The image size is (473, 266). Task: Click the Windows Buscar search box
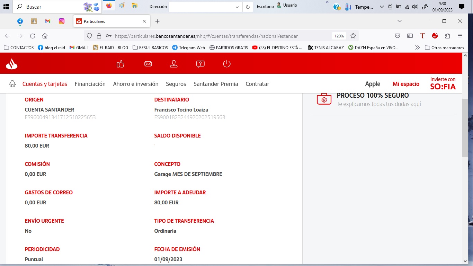57,6
